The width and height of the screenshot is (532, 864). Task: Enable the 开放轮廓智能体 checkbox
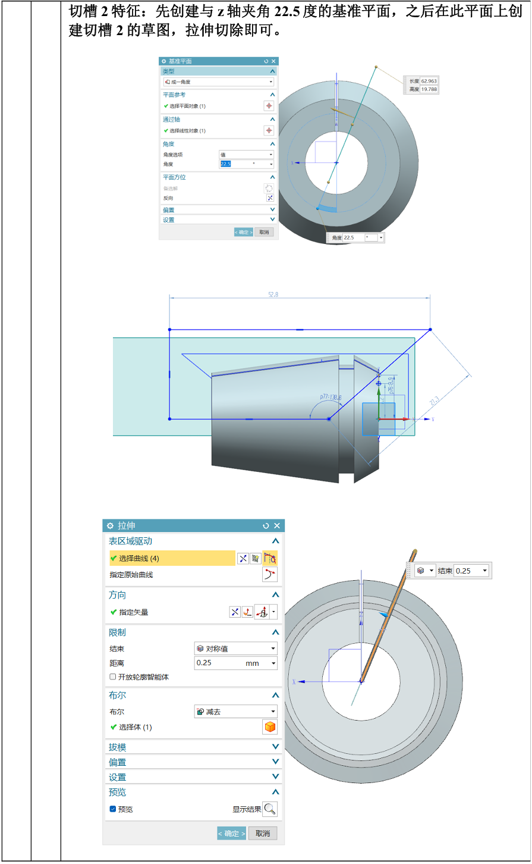[x=113, y=677]
